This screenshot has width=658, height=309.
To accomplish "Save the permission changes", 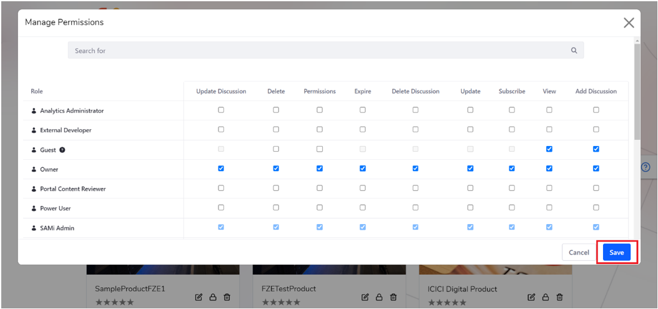I will [616, 252].
